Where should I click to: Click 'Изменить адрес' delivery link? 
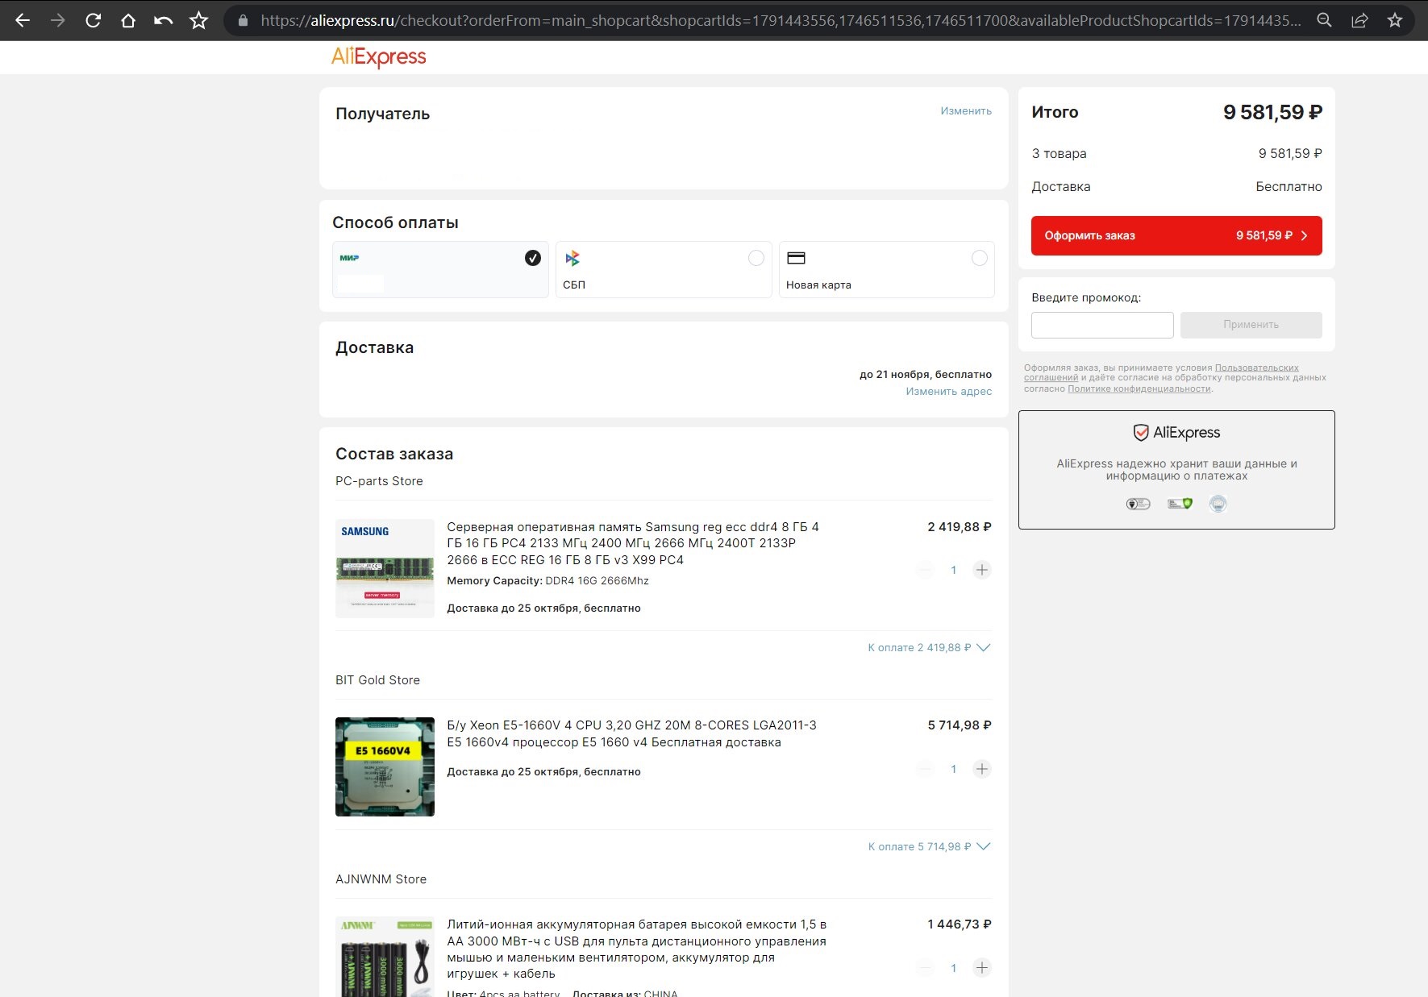(x=948, y=391)
